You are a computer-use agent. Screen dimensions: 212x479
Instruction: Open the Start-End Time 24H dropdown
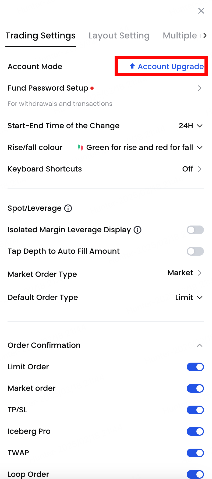coord(190,126)
